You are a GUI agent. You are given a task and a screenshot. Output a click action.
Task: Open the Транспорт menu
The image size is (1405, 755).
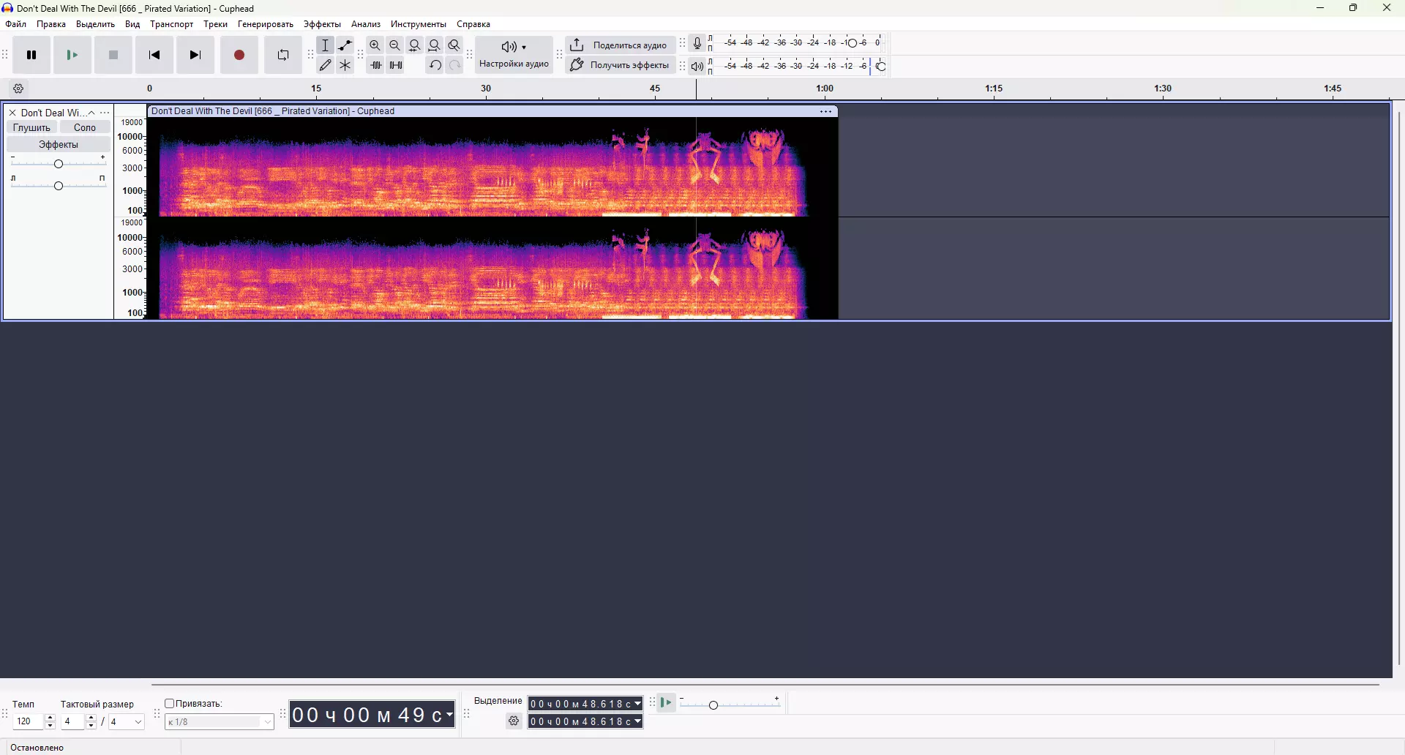[172, 24]
